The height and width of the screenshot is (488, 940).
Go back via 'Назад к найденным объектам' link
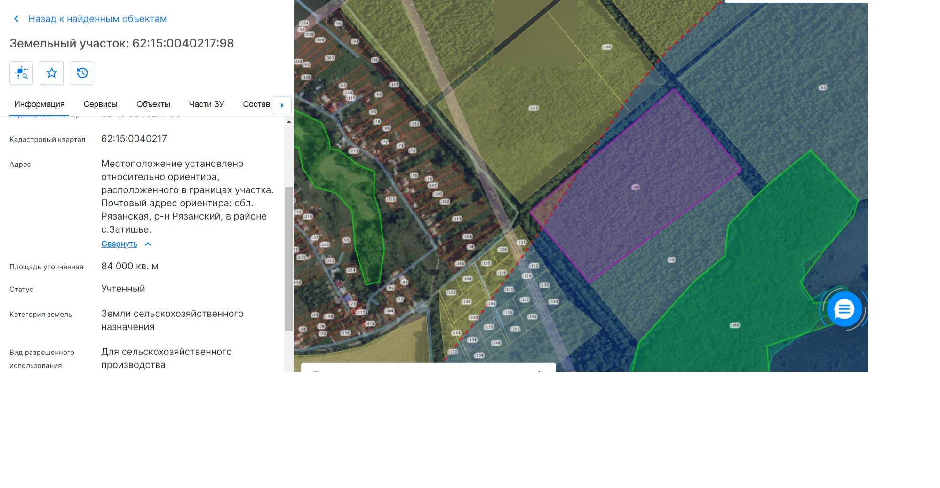click(97, 19)
